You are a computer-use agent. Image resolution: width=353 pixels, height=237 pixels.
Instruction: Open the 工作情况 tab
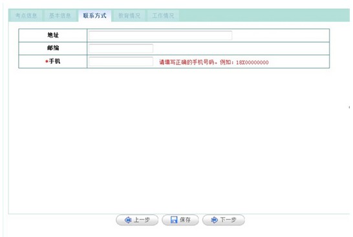point(163,15)
